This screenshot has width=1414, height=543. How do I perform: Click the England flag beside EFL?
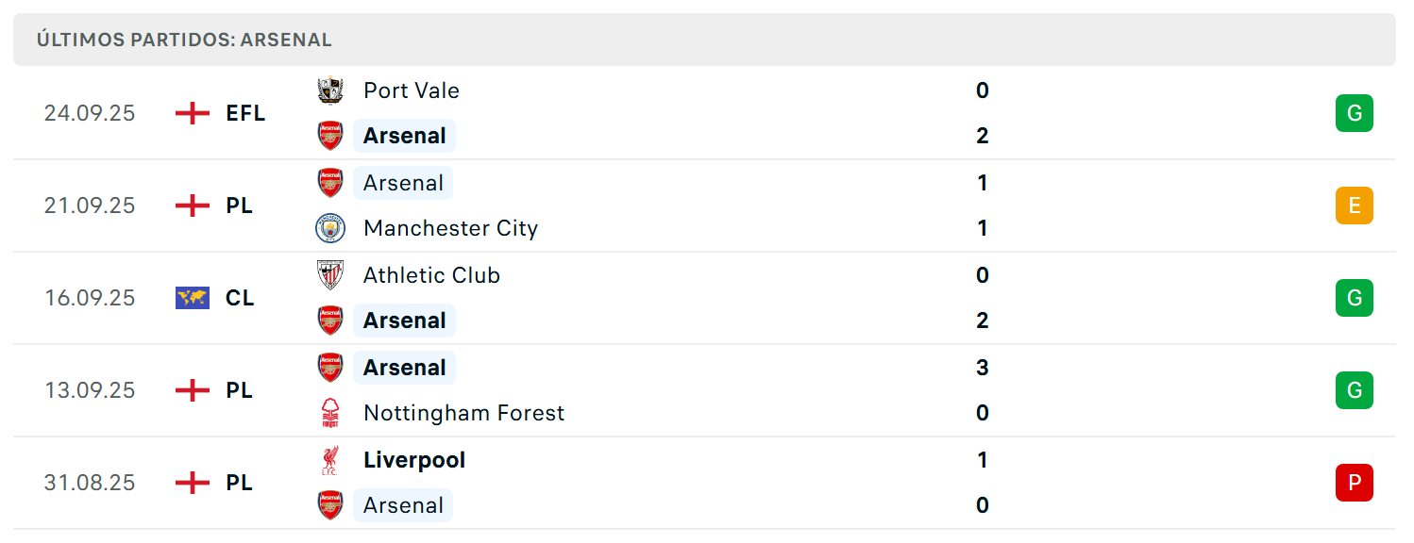click(193, 113)
